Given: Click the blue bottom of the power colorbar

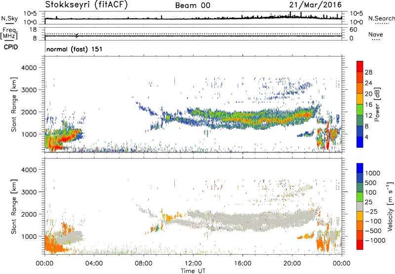Looking at the screenshot, I should (360, 142).
